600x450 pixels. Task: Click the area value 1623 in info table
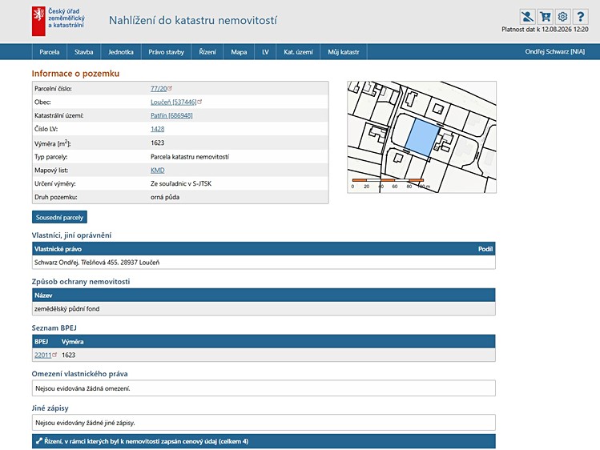coord(157,143)
